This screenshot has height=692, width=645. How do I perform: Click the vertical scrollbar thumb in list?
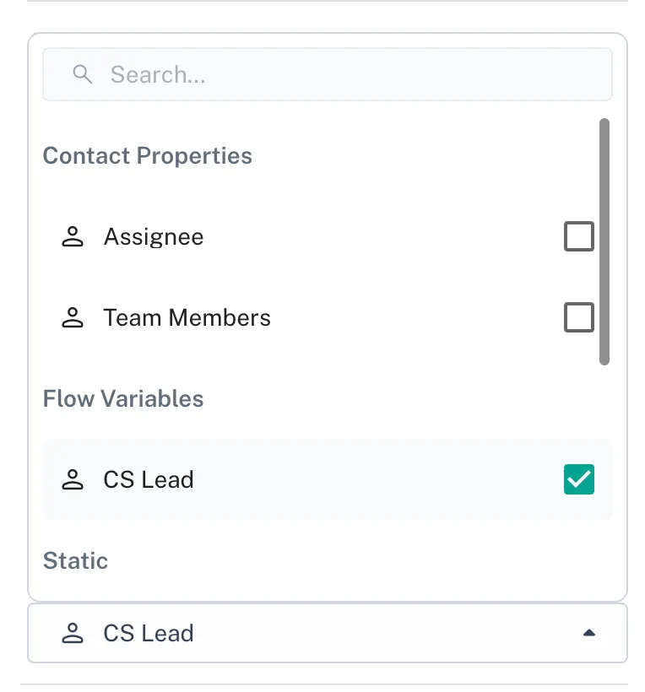pos(604,241)
